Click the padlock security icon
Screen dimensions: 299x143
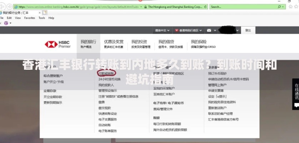click(x=145, y=7)
